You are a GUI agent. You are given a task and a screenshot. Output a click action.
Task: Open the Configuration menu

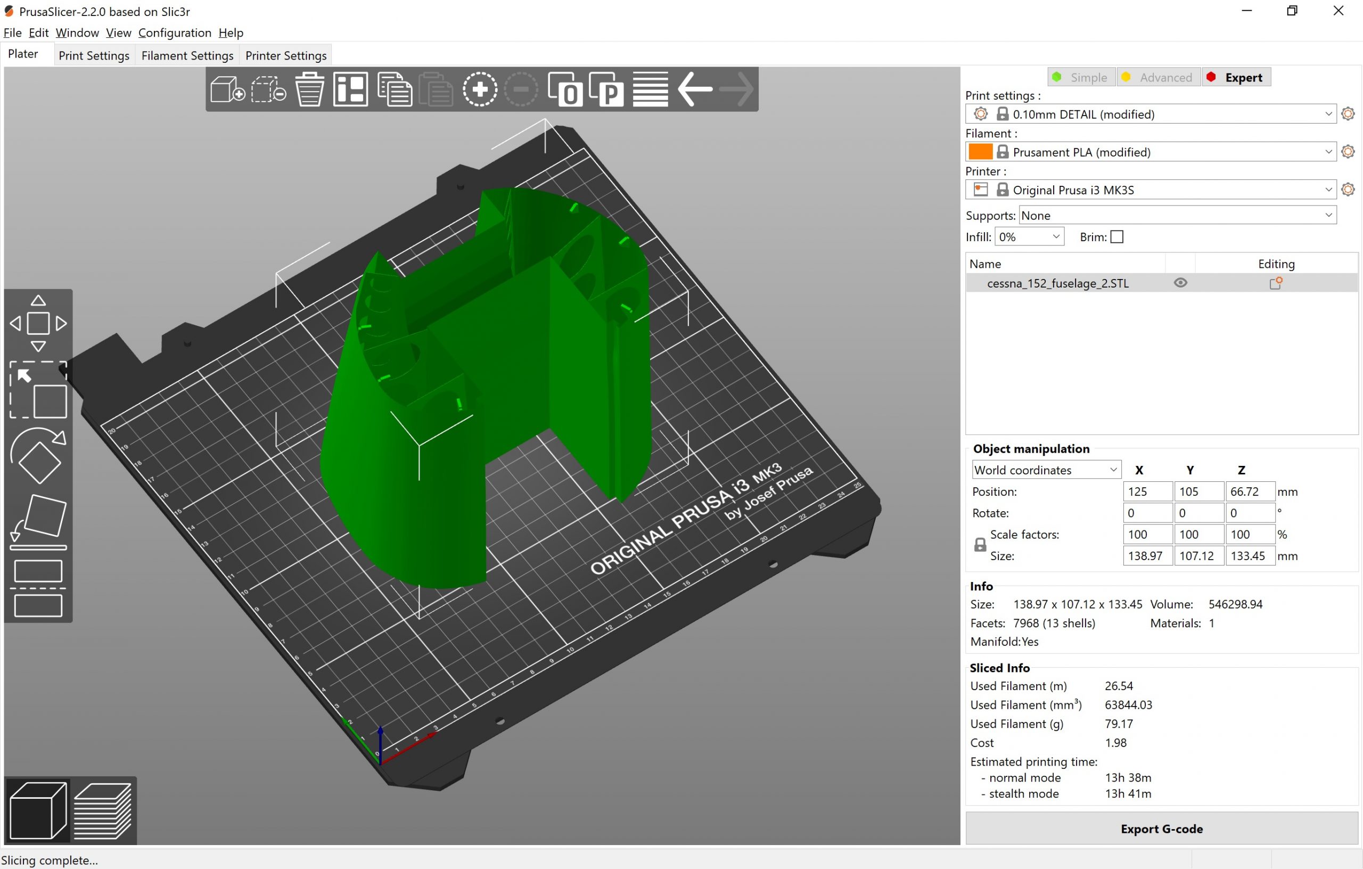(174, 33)
